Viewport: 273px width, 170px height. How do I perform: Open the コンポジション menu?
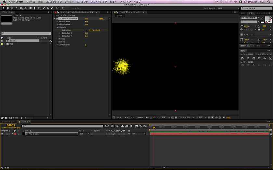click(x=54, y=2)
